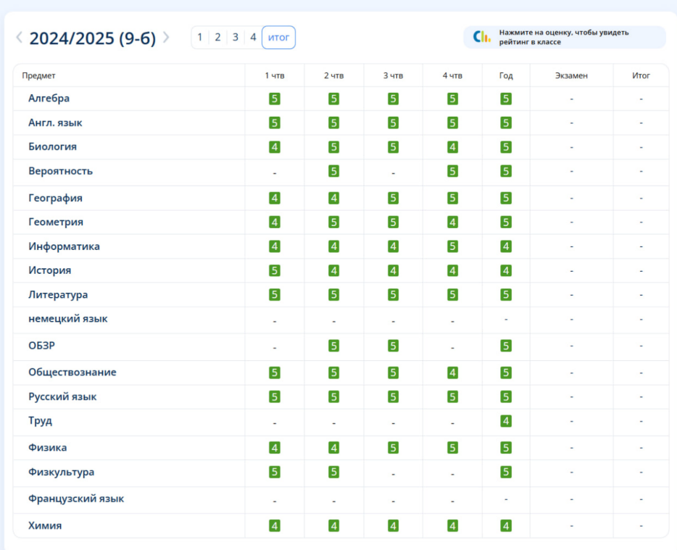
Task: Switch to quarter 1 tab
Action: coord(200,37)
